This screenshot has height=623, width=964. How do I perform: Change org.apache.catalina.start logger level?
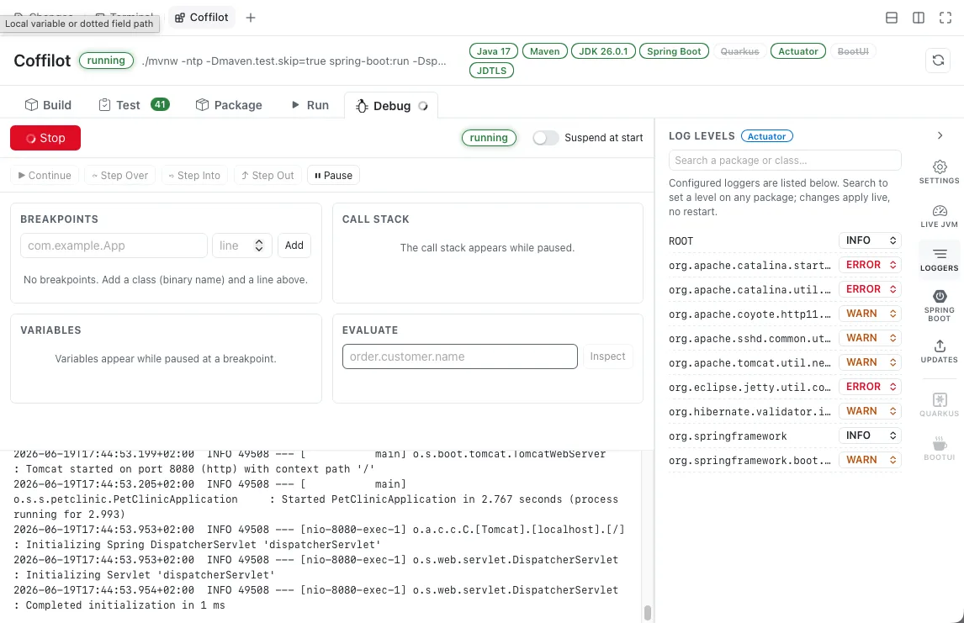tap(869, 265)
